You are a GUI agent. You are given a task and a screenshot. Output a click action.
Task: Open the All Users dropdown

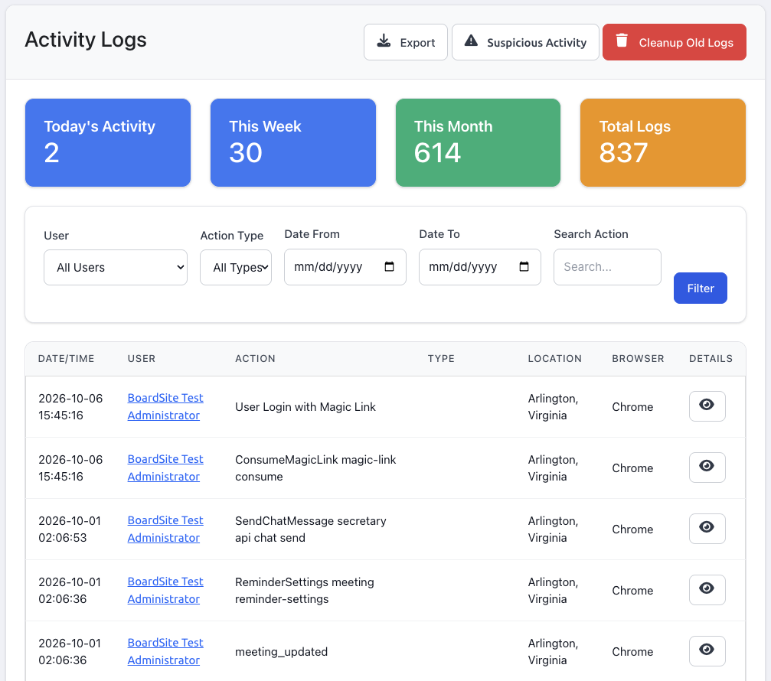click(116, 267)
